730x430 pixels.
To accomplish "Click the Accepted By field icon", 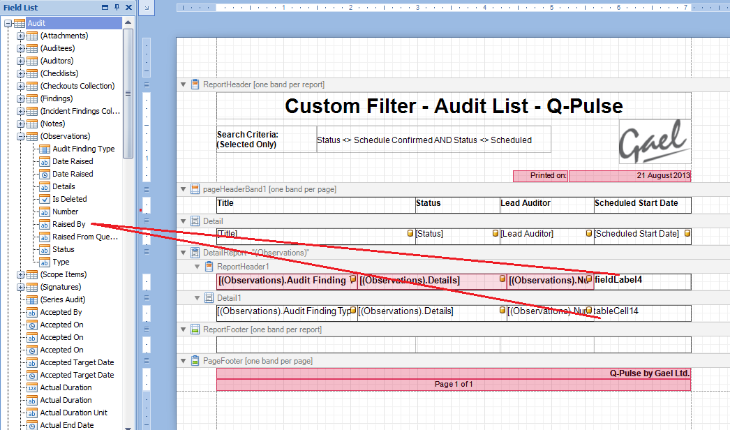I will coord(31,313).
